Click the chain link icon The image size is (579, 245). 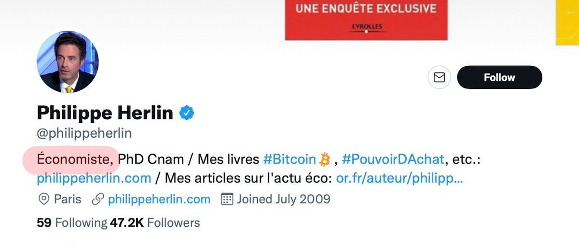coord(98,199)
